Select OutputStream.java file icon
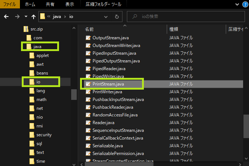Image resolution: width=249 pixels, height=166 pixels. click(x=88, y=38)
